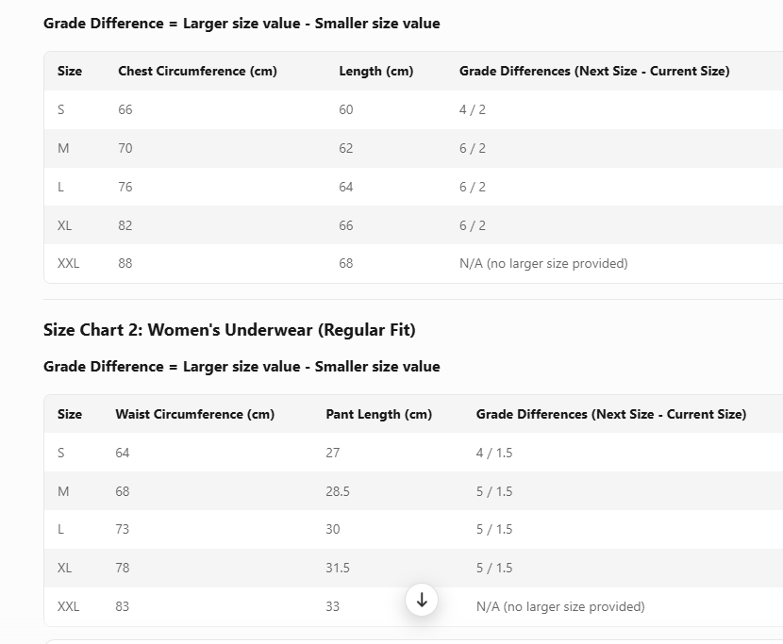Click the pant length value 31.5
Screen dimensions: 783x644
(x=338, y=568)
